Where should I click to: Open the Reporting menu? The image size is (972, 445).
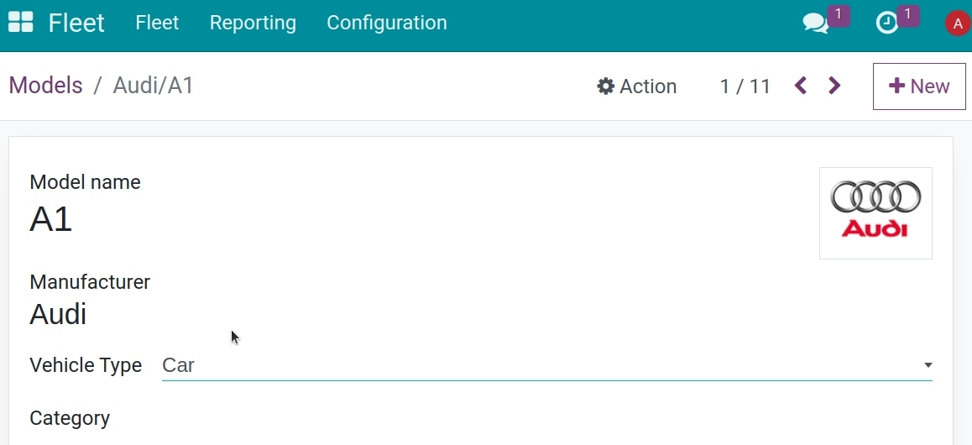(x=253, y=23)
